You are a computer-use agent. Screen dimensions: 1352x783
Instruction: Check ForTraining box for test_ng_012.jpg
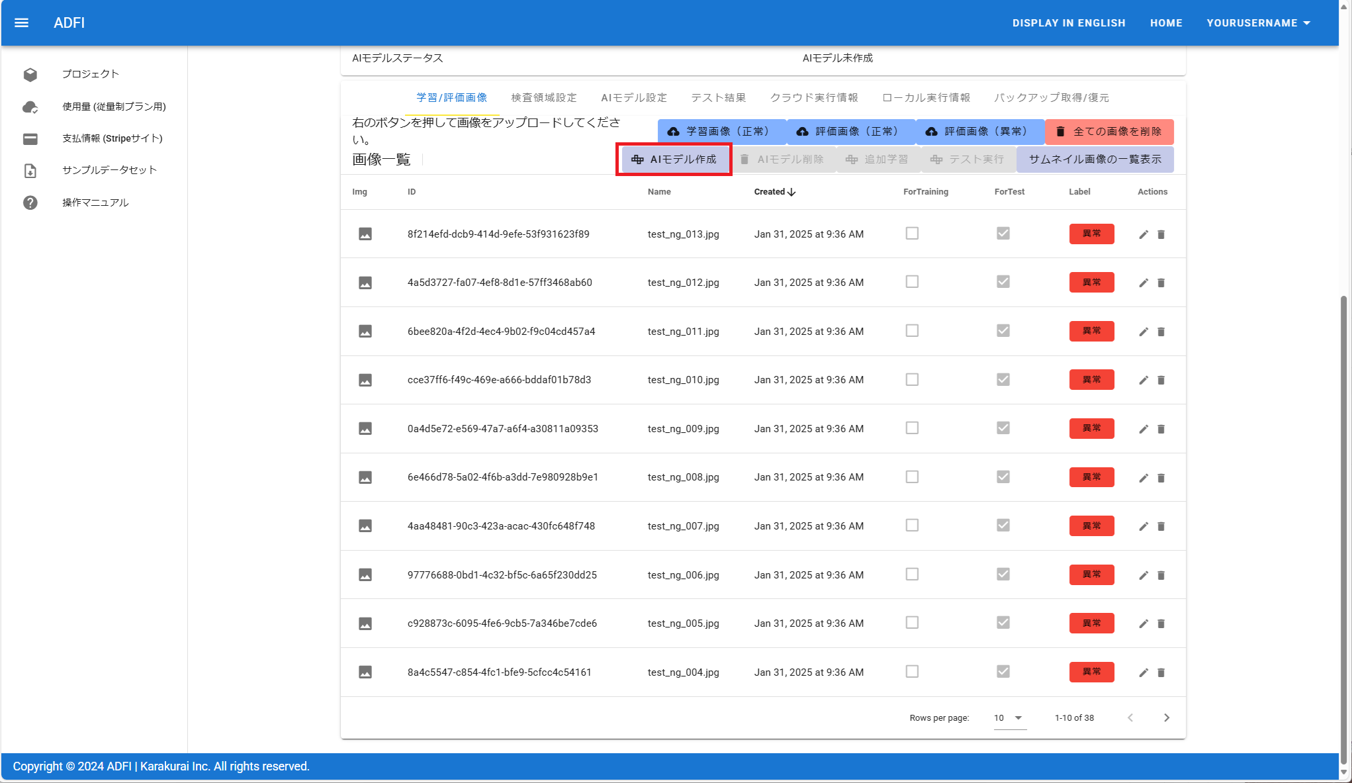coord(912,282)
